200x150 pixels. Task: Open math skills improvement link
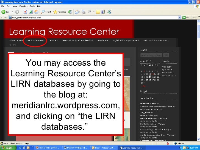pyautogui.click(x=155, y=40)
